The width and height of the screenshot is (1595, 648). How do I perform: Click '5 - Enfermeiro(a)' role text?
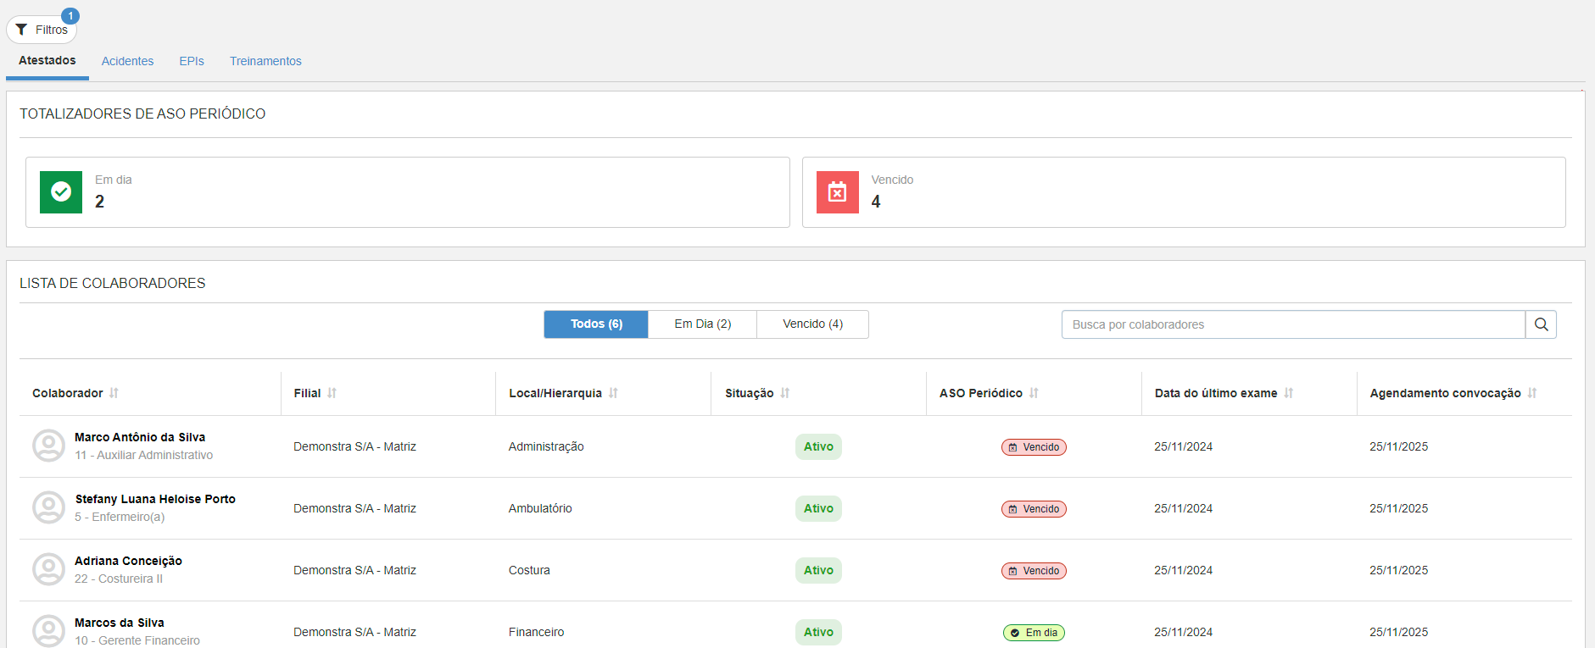tap(120, 517)
